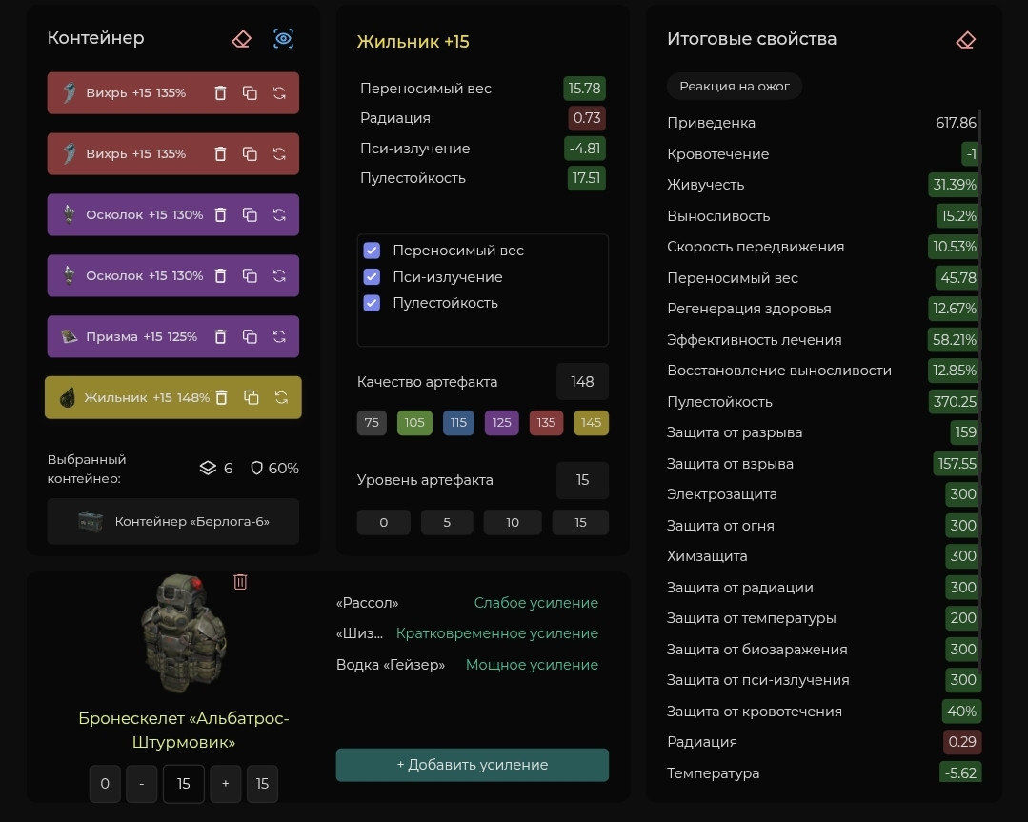Duplicate the Призма +15 125% artifact
The width and height of the screenshot is (1028, 822).
coord(250,337)
